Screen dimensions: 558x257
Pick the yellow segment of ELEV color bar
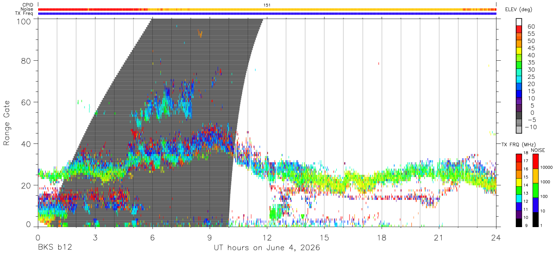tap(519, 51)
